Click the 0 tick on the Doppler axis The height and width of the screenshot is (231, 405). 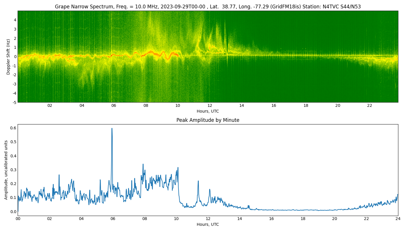click(15, 57)
